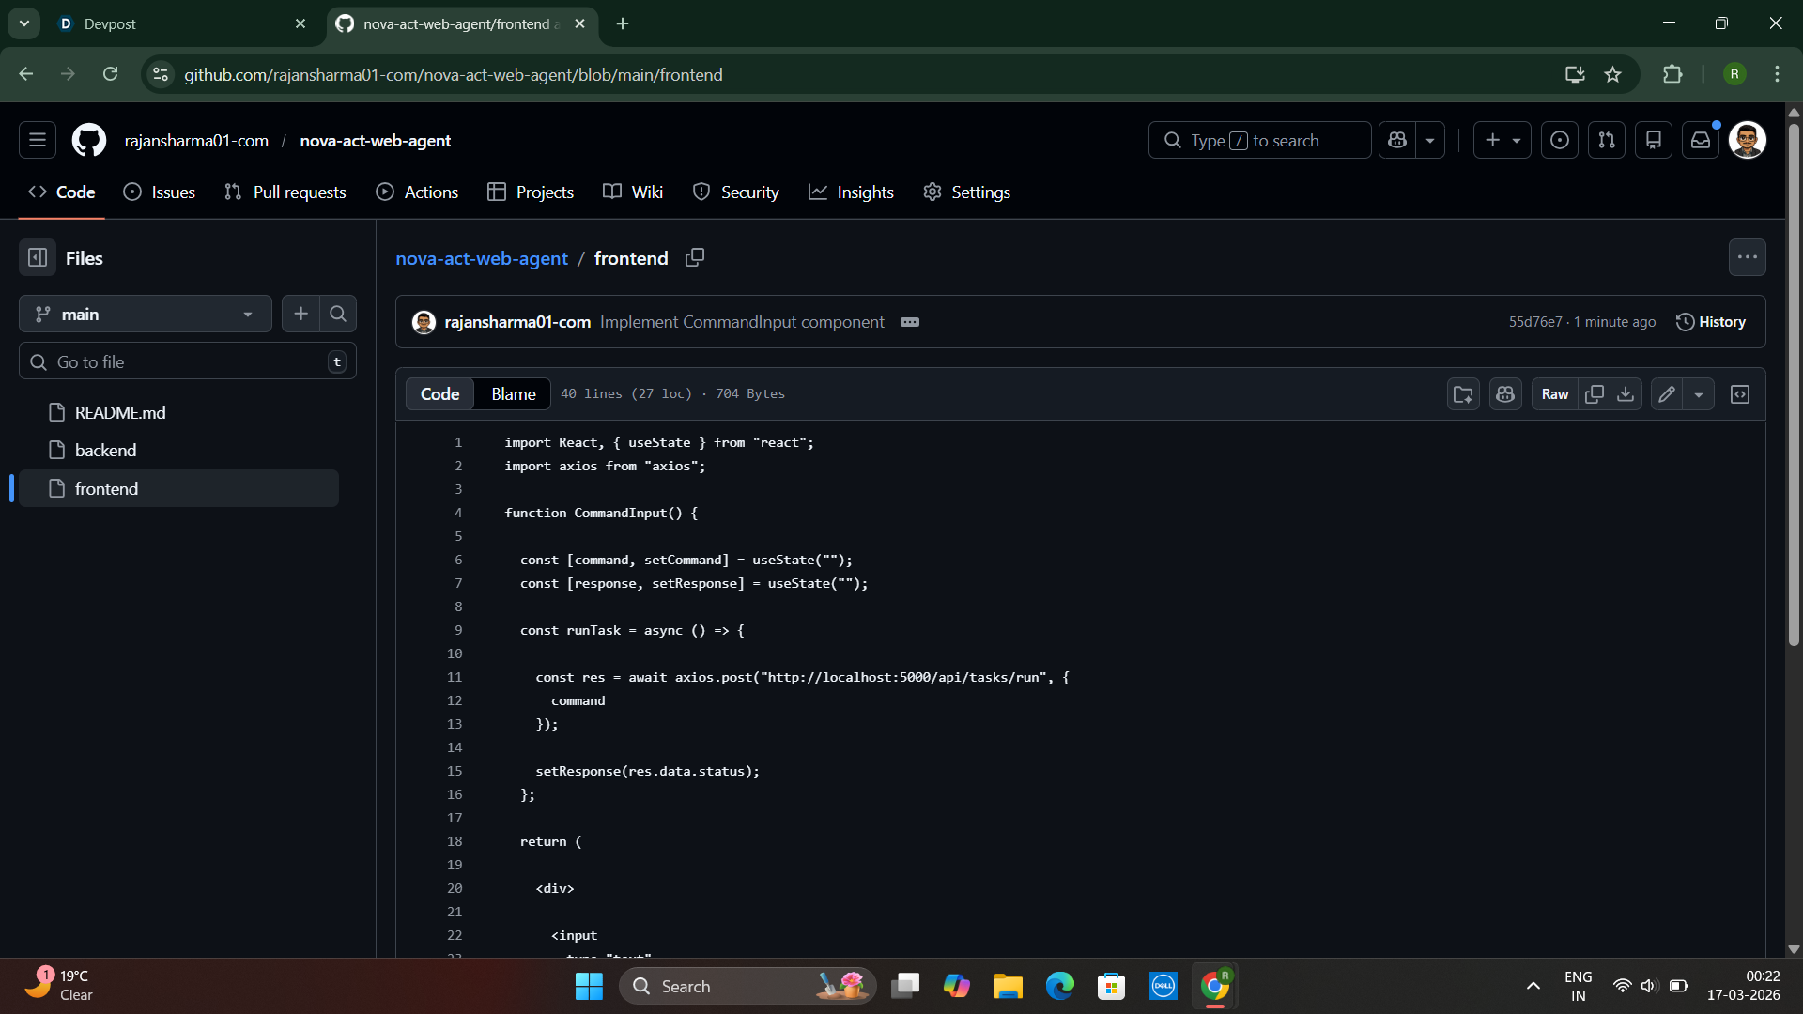Open the GitHub homepage logo
The height and width of the screenshot is (1014, 1803).
[89, 140]
